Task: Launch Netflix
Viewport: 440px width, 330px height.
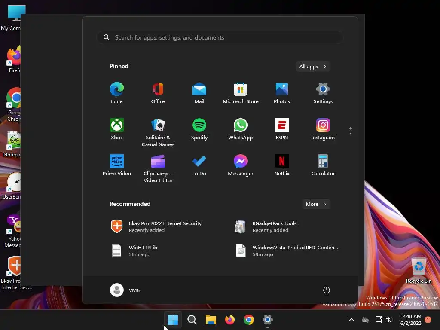Action: pos(282,165)
